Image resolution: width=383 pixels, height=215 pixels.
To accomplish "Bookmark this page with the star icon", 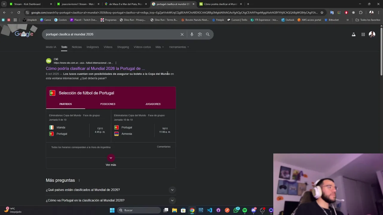I will coord(322,13).
